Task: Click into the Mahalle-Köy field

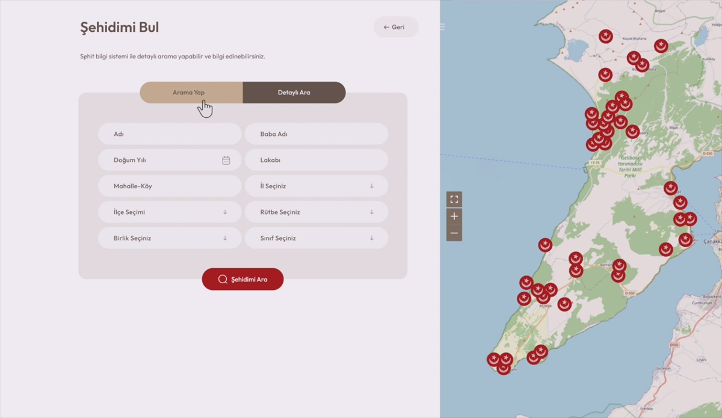Action: click(170, 186)
